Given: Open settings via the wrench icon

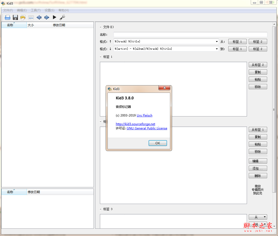Looking at the screenshot, I should (62, 17).
